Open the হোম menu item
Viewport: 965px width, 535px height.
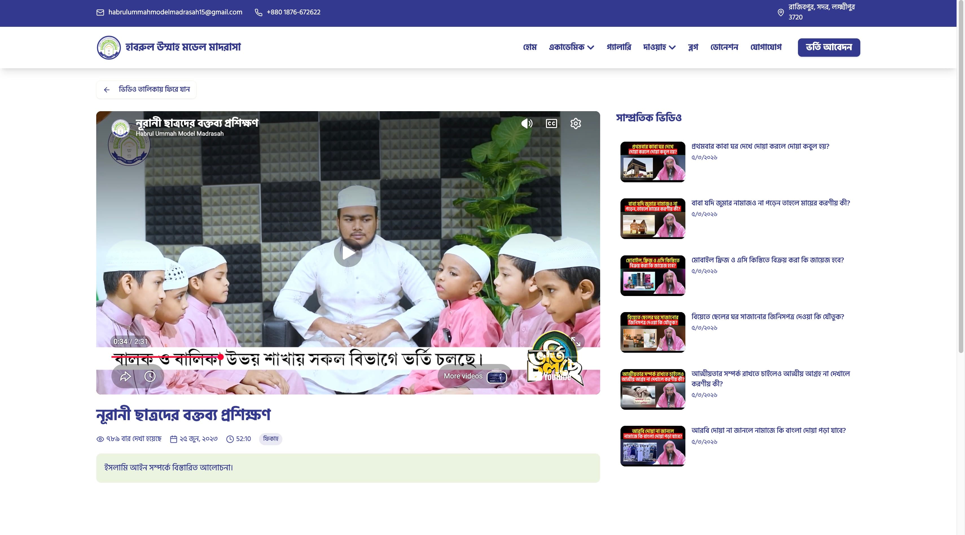pos(530,47)
